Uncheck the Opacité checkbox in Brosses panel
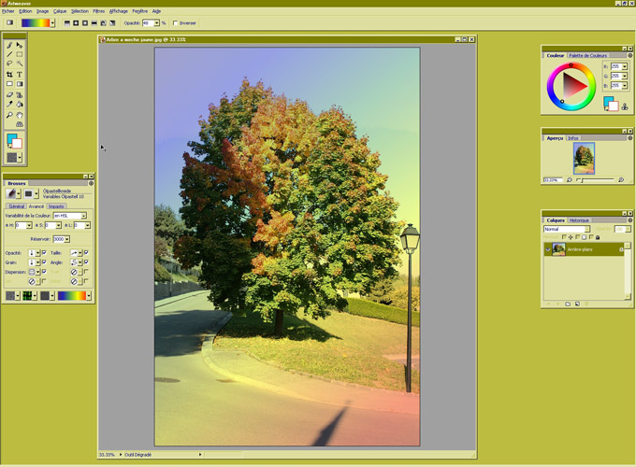Viewport: 636px width, 467px height. point(44,252)
